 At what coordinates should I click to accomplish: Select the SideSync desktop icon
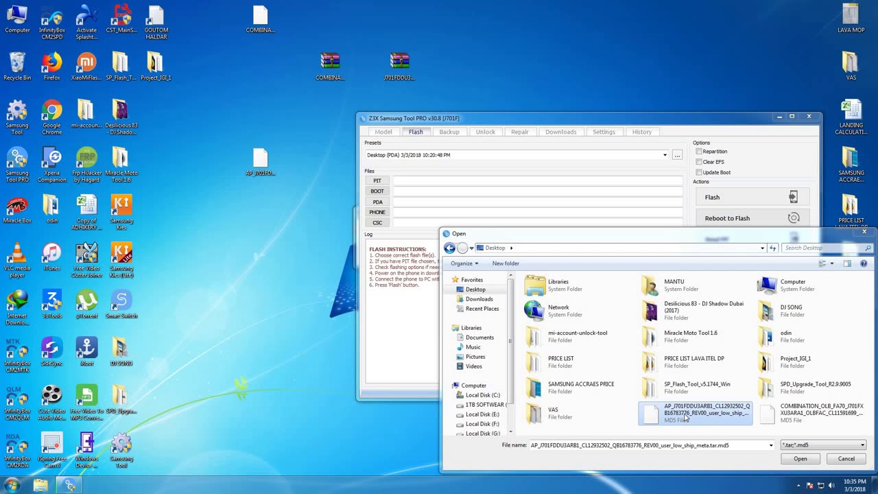coord(51,352)
